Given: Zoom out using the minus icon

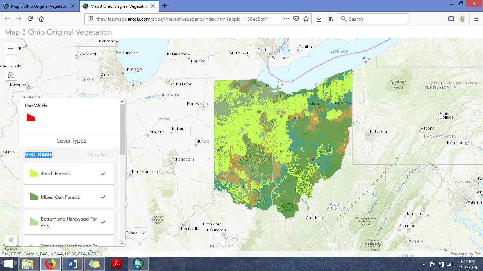Looking at the screenshot, I should (11, 60).
